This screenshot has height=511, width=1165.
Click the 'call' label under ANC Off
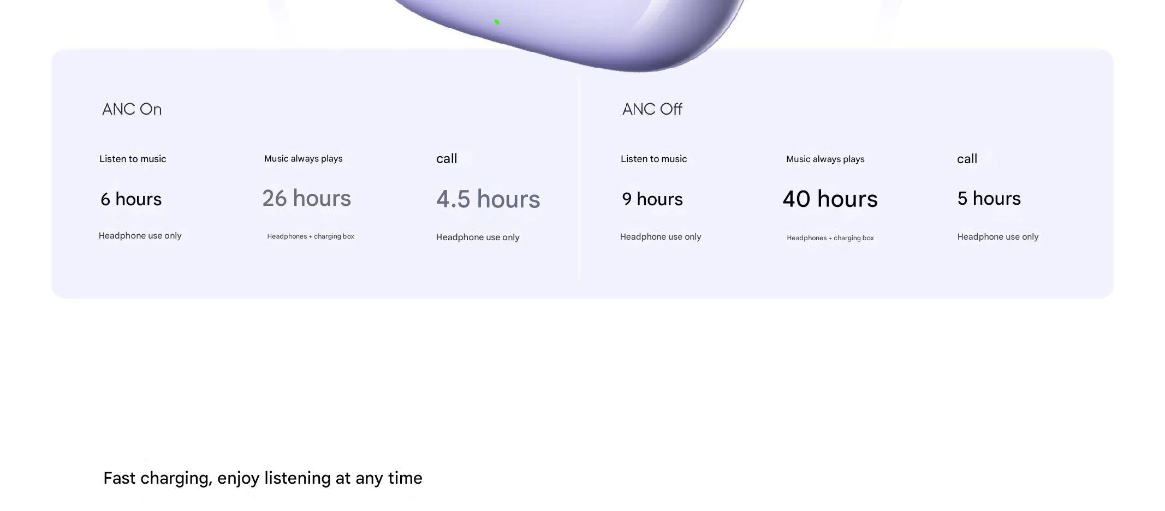coord(967,159)
